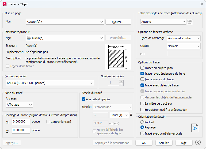Viewport: 206px width, 149px height.
Task: Enable Tracé avec symétrie verticale
Action: tap(142, 133)
